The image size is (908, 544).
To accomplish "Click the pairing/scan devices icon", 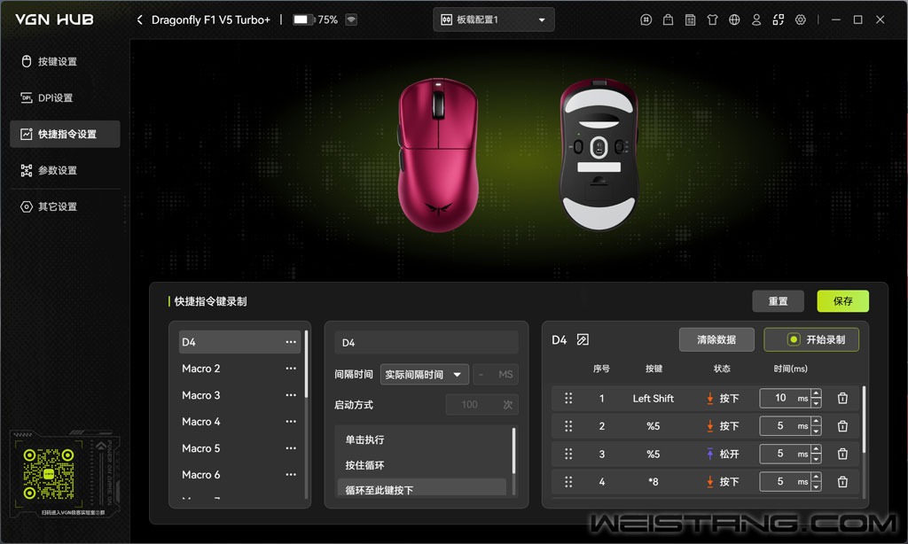I will pos(779,19).
